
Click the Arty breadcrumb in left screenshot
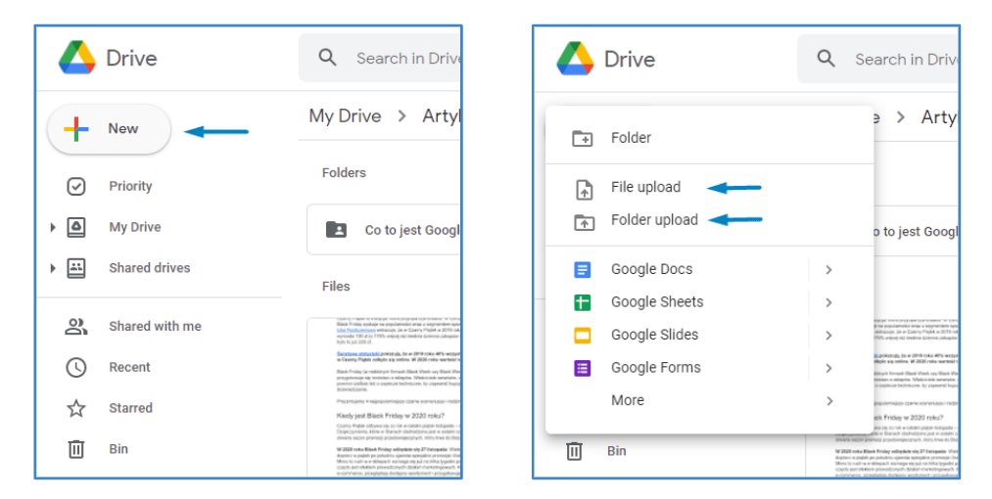click(x=441, y=116)
